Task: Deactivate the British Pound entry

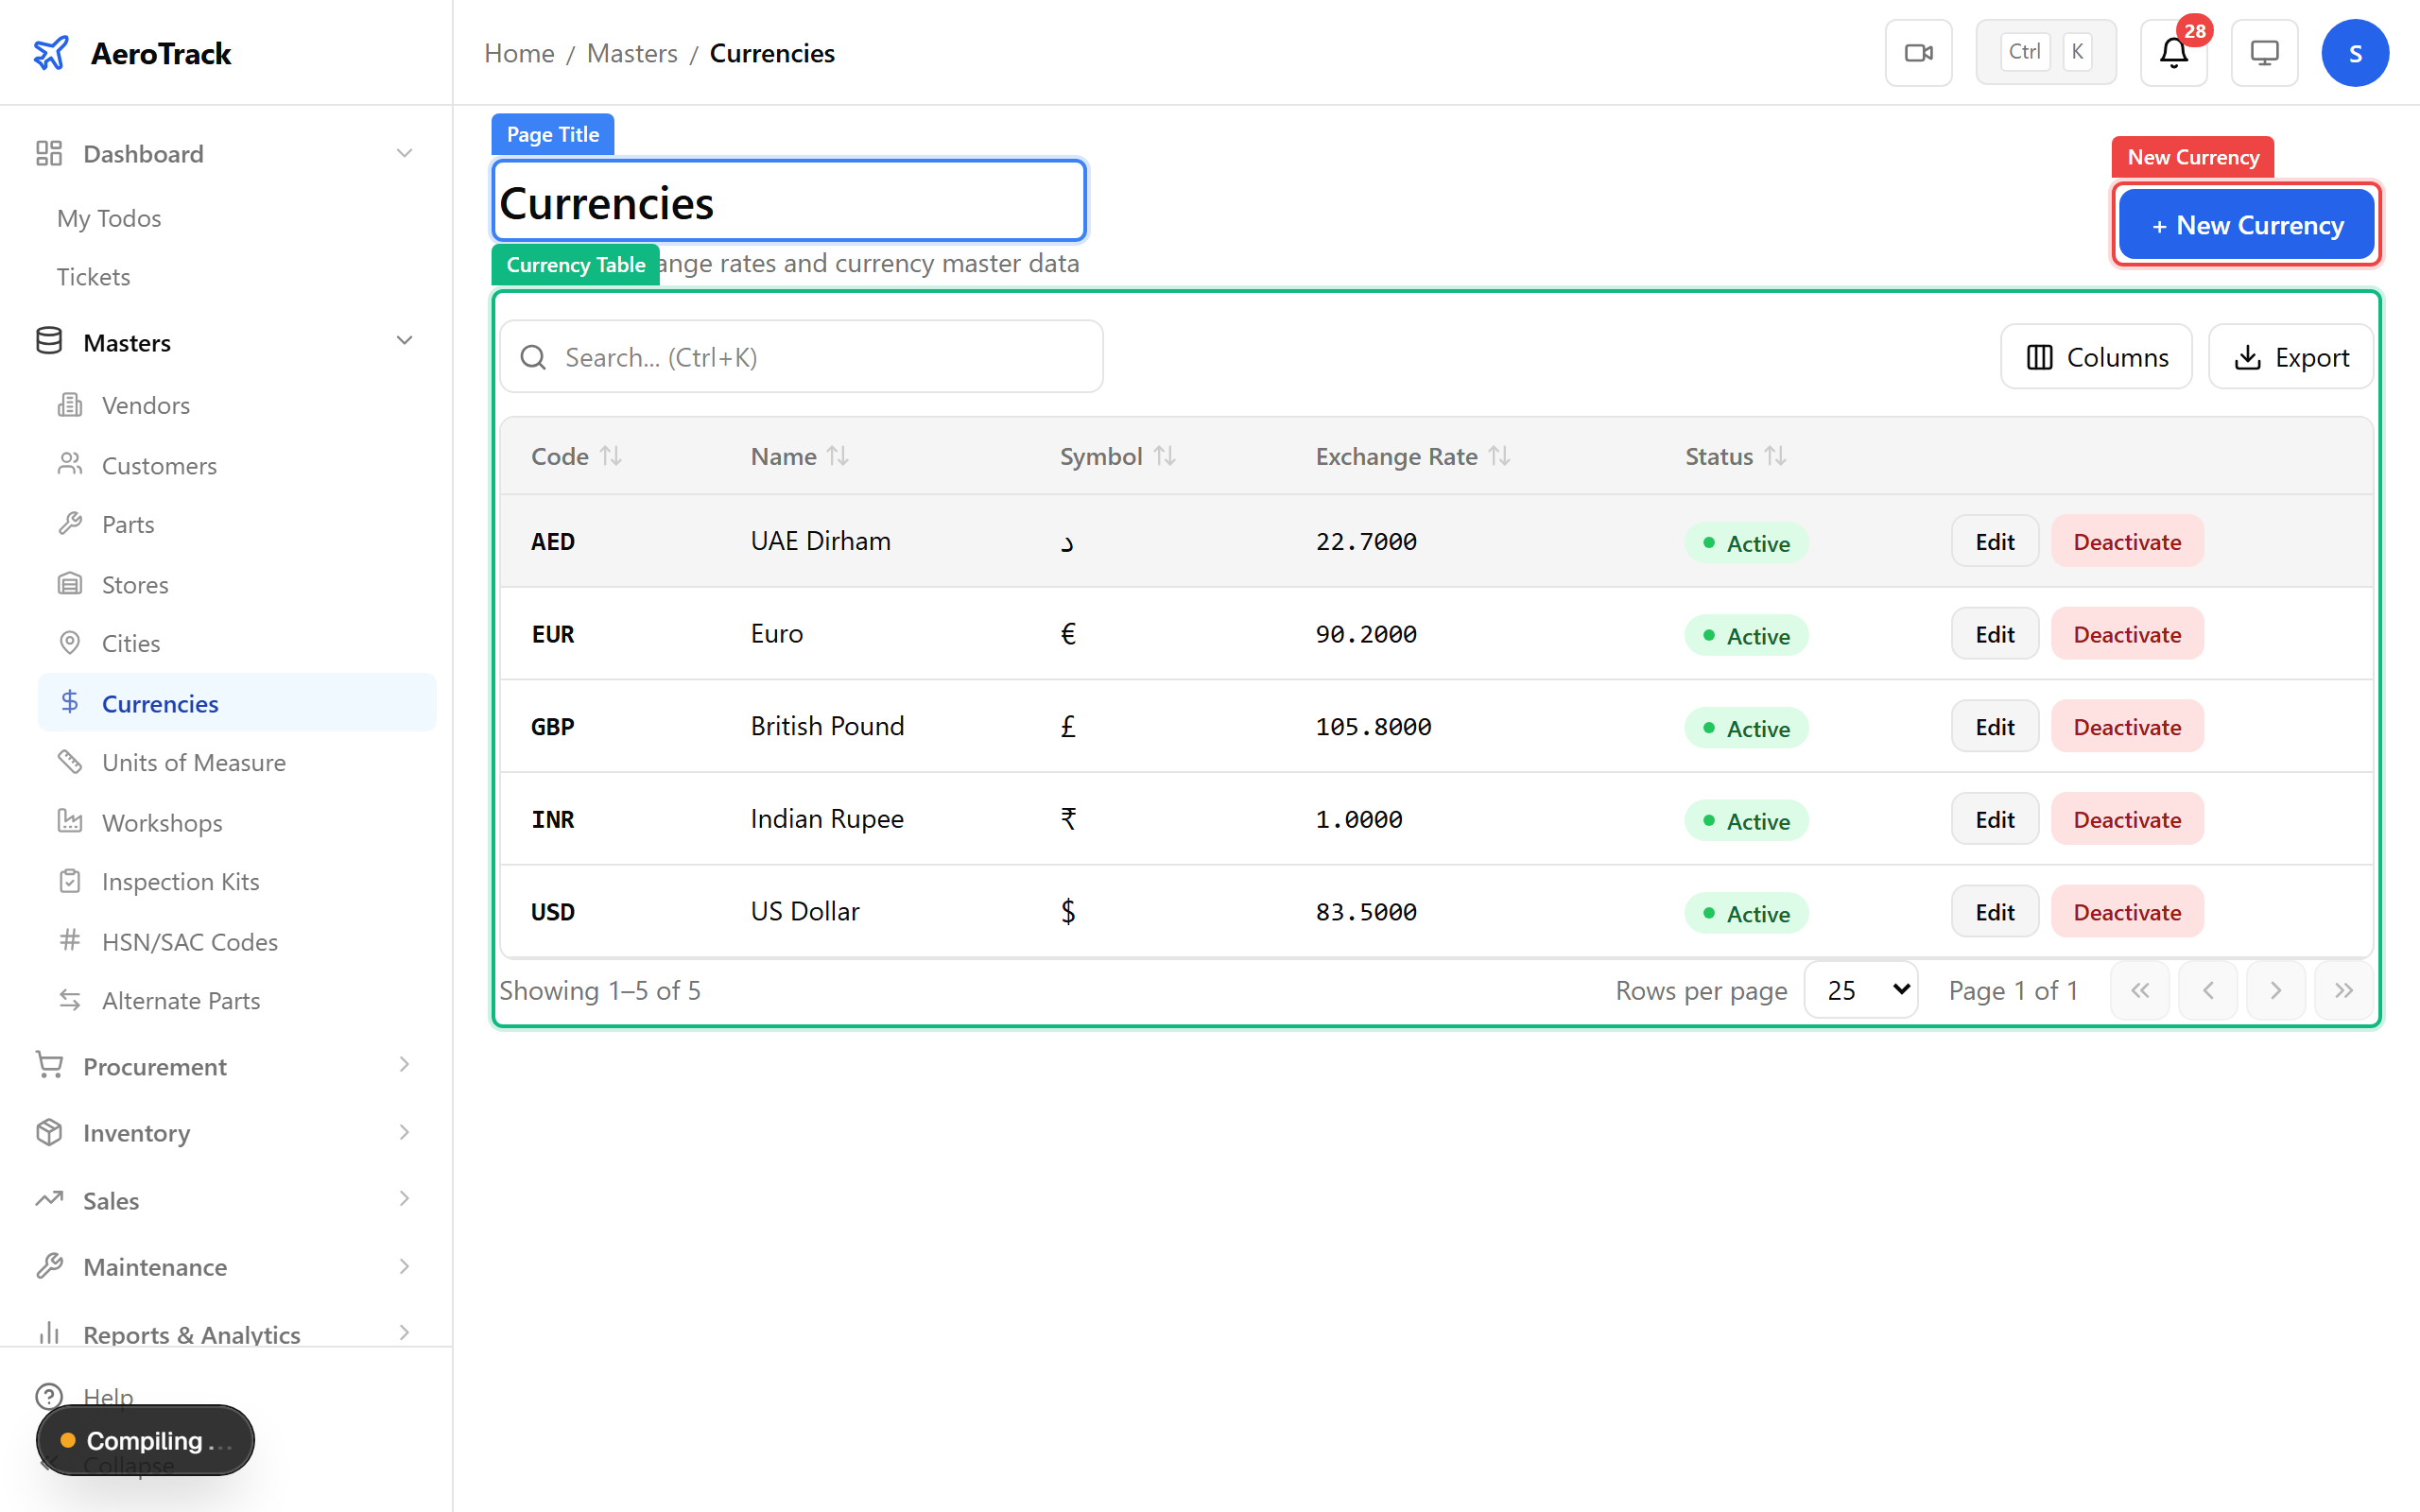Action: pos(2126,726)
